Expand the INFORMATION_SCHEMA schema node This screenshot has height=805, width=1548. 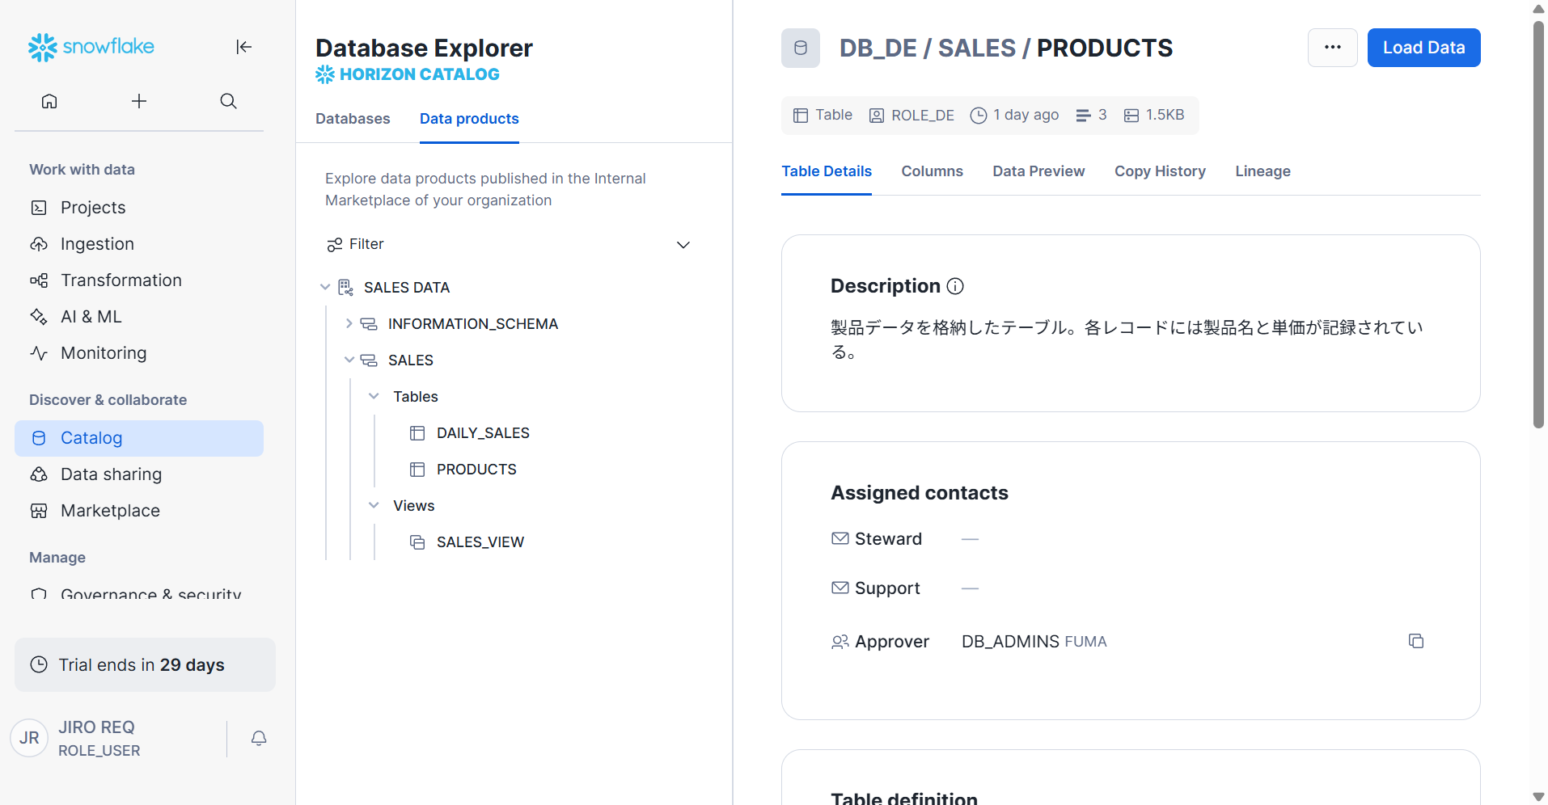click(349, 323)
